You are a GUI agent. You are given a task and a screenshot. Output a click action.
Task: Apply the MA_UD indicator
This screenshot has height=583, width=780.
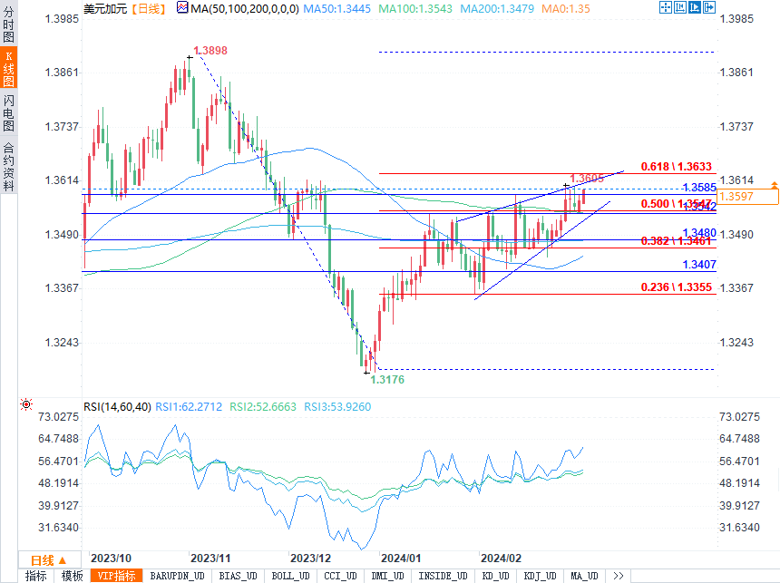[584, 576]
